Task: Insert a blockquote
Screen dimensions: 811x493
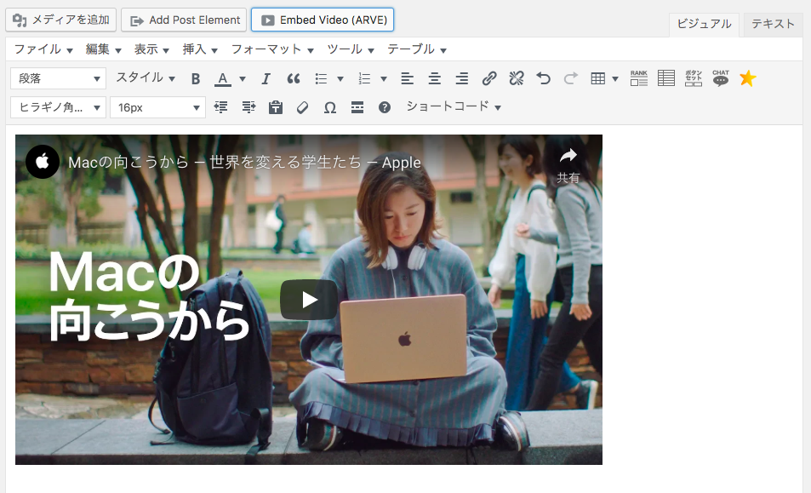Action: [x=294, y=78]
